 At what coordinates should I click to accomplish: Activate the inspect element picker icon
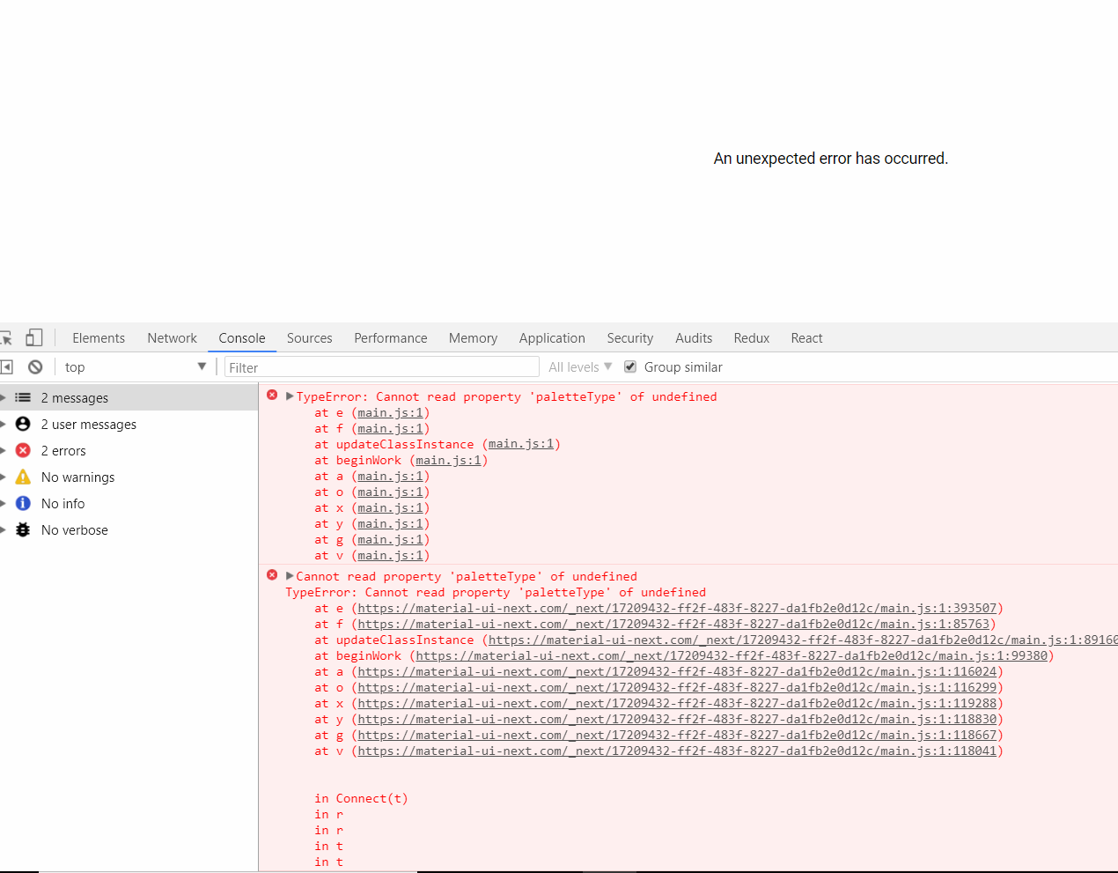pos(5,338)
